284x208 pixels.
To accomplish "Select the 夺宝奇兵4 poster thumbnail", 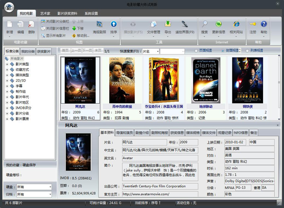I will pos(164,81).
